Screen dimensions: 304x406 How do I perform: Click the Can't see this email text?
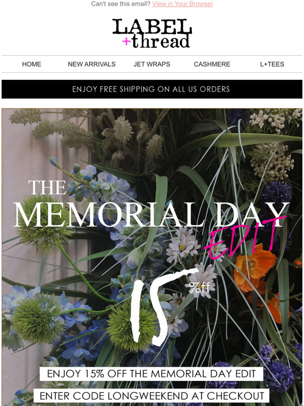(121, 4)
